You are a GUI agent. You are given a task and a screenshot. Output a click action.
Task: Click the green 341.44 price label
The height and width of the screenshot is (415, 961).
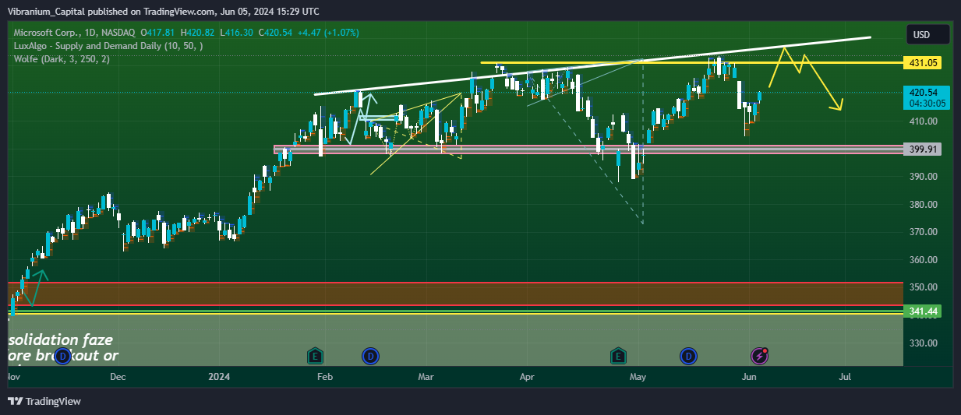click(x=921, y=311)
